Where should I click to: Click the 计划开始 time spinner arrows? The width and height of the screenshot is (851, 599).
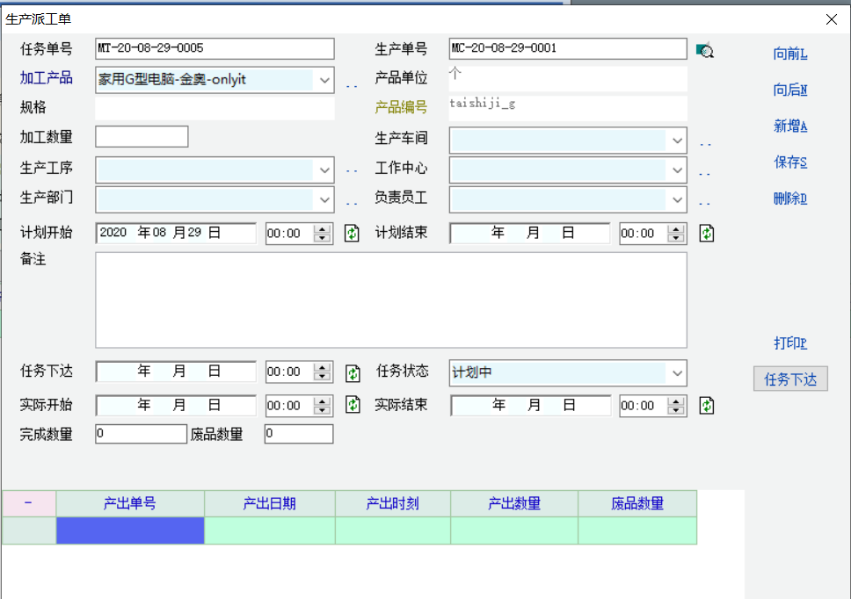point(322,234)
